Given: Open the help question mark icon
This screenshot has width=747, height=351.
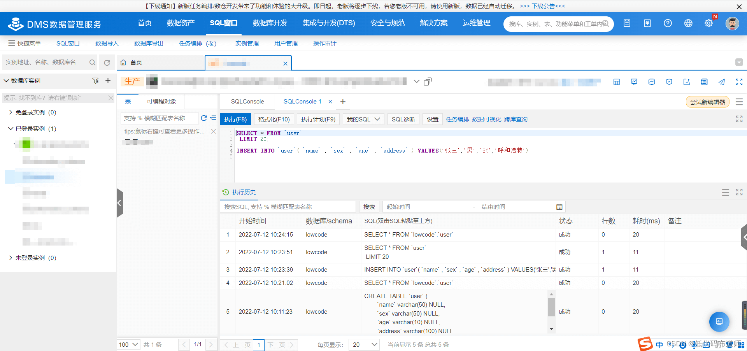Looking at the screenshot, I should point(668,23).
